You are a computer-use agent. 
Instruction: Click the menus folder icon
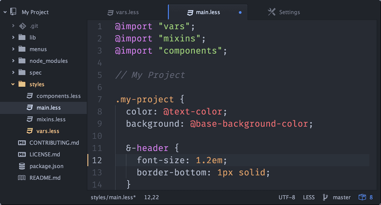point(22,49)
